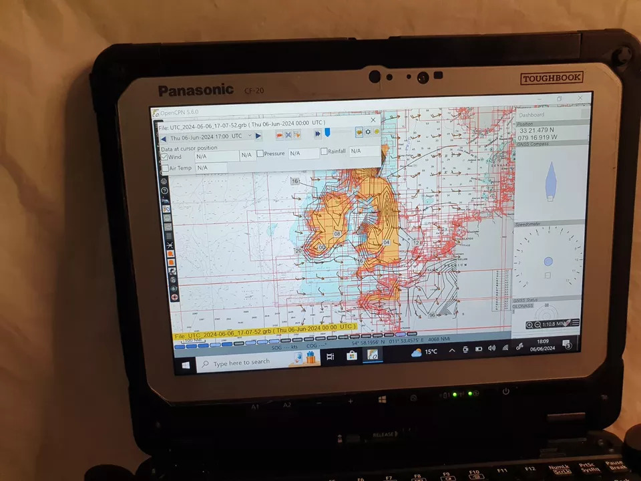Viewport: 641px width, 481px height.
Task: Open the Windows Start menu
Action: coord(186,365)
